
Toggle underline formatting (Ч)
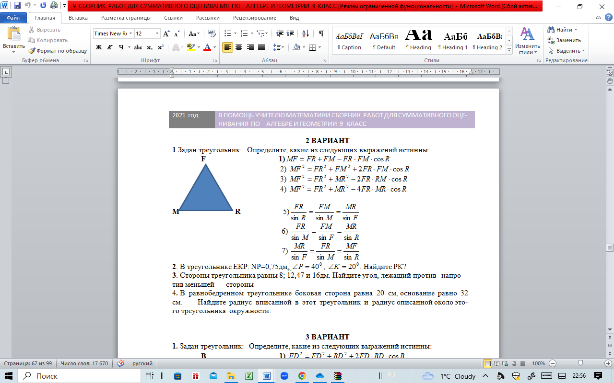121,47
